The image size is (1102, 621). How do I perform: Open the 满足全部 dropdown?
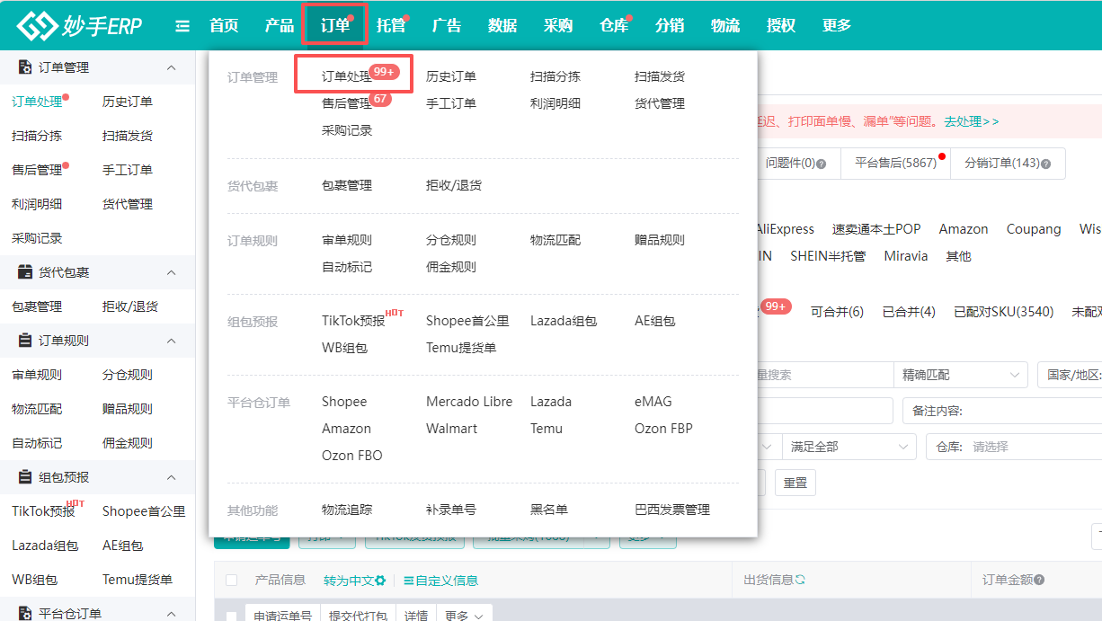point(847,447)
